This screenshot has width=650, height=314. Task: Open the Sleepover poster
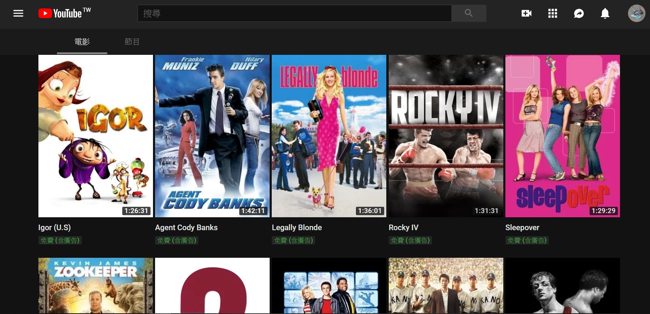point(563,136)
